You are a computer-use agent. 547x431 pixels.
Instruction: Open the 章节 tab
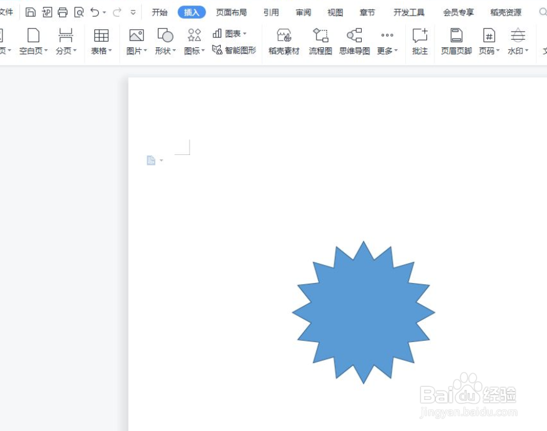(x=367, y=12)
